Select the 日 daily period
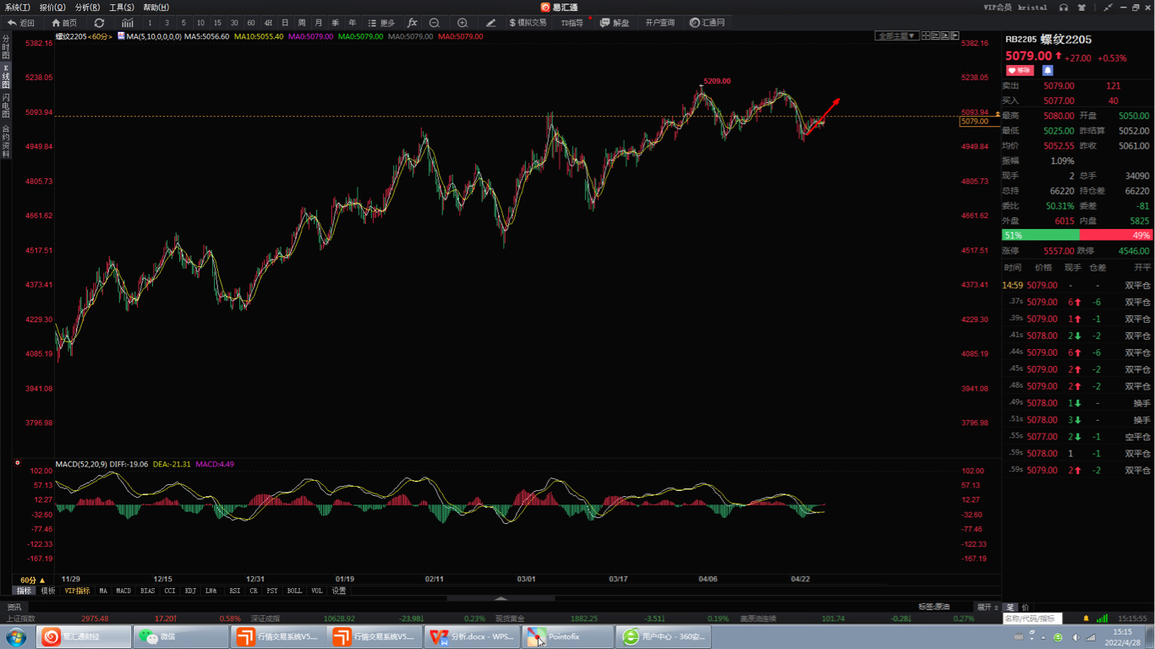The height and width of the screenshot is (649, 1155). [x=285, y=23]
